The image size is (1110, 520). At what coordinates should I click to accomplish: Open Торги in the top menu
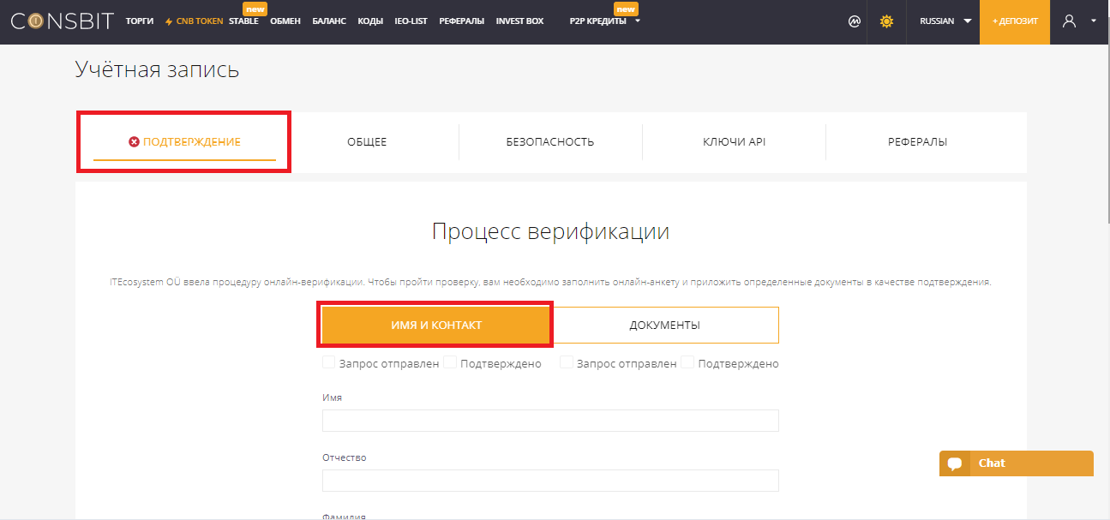pyautogui.click(x=140, y=21)
